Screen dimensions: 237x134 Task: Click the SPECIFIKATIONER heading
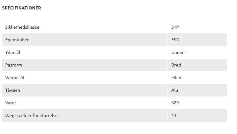pos(22,8)
